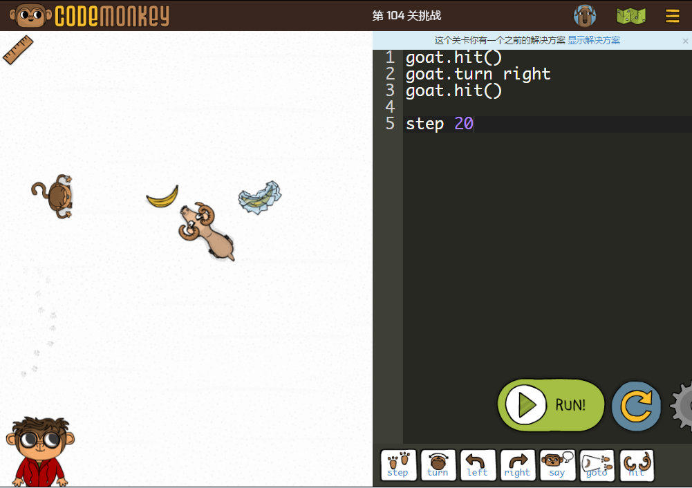
Task: Click the CodeMonkey logo
Action: click(x=90, y=16)
